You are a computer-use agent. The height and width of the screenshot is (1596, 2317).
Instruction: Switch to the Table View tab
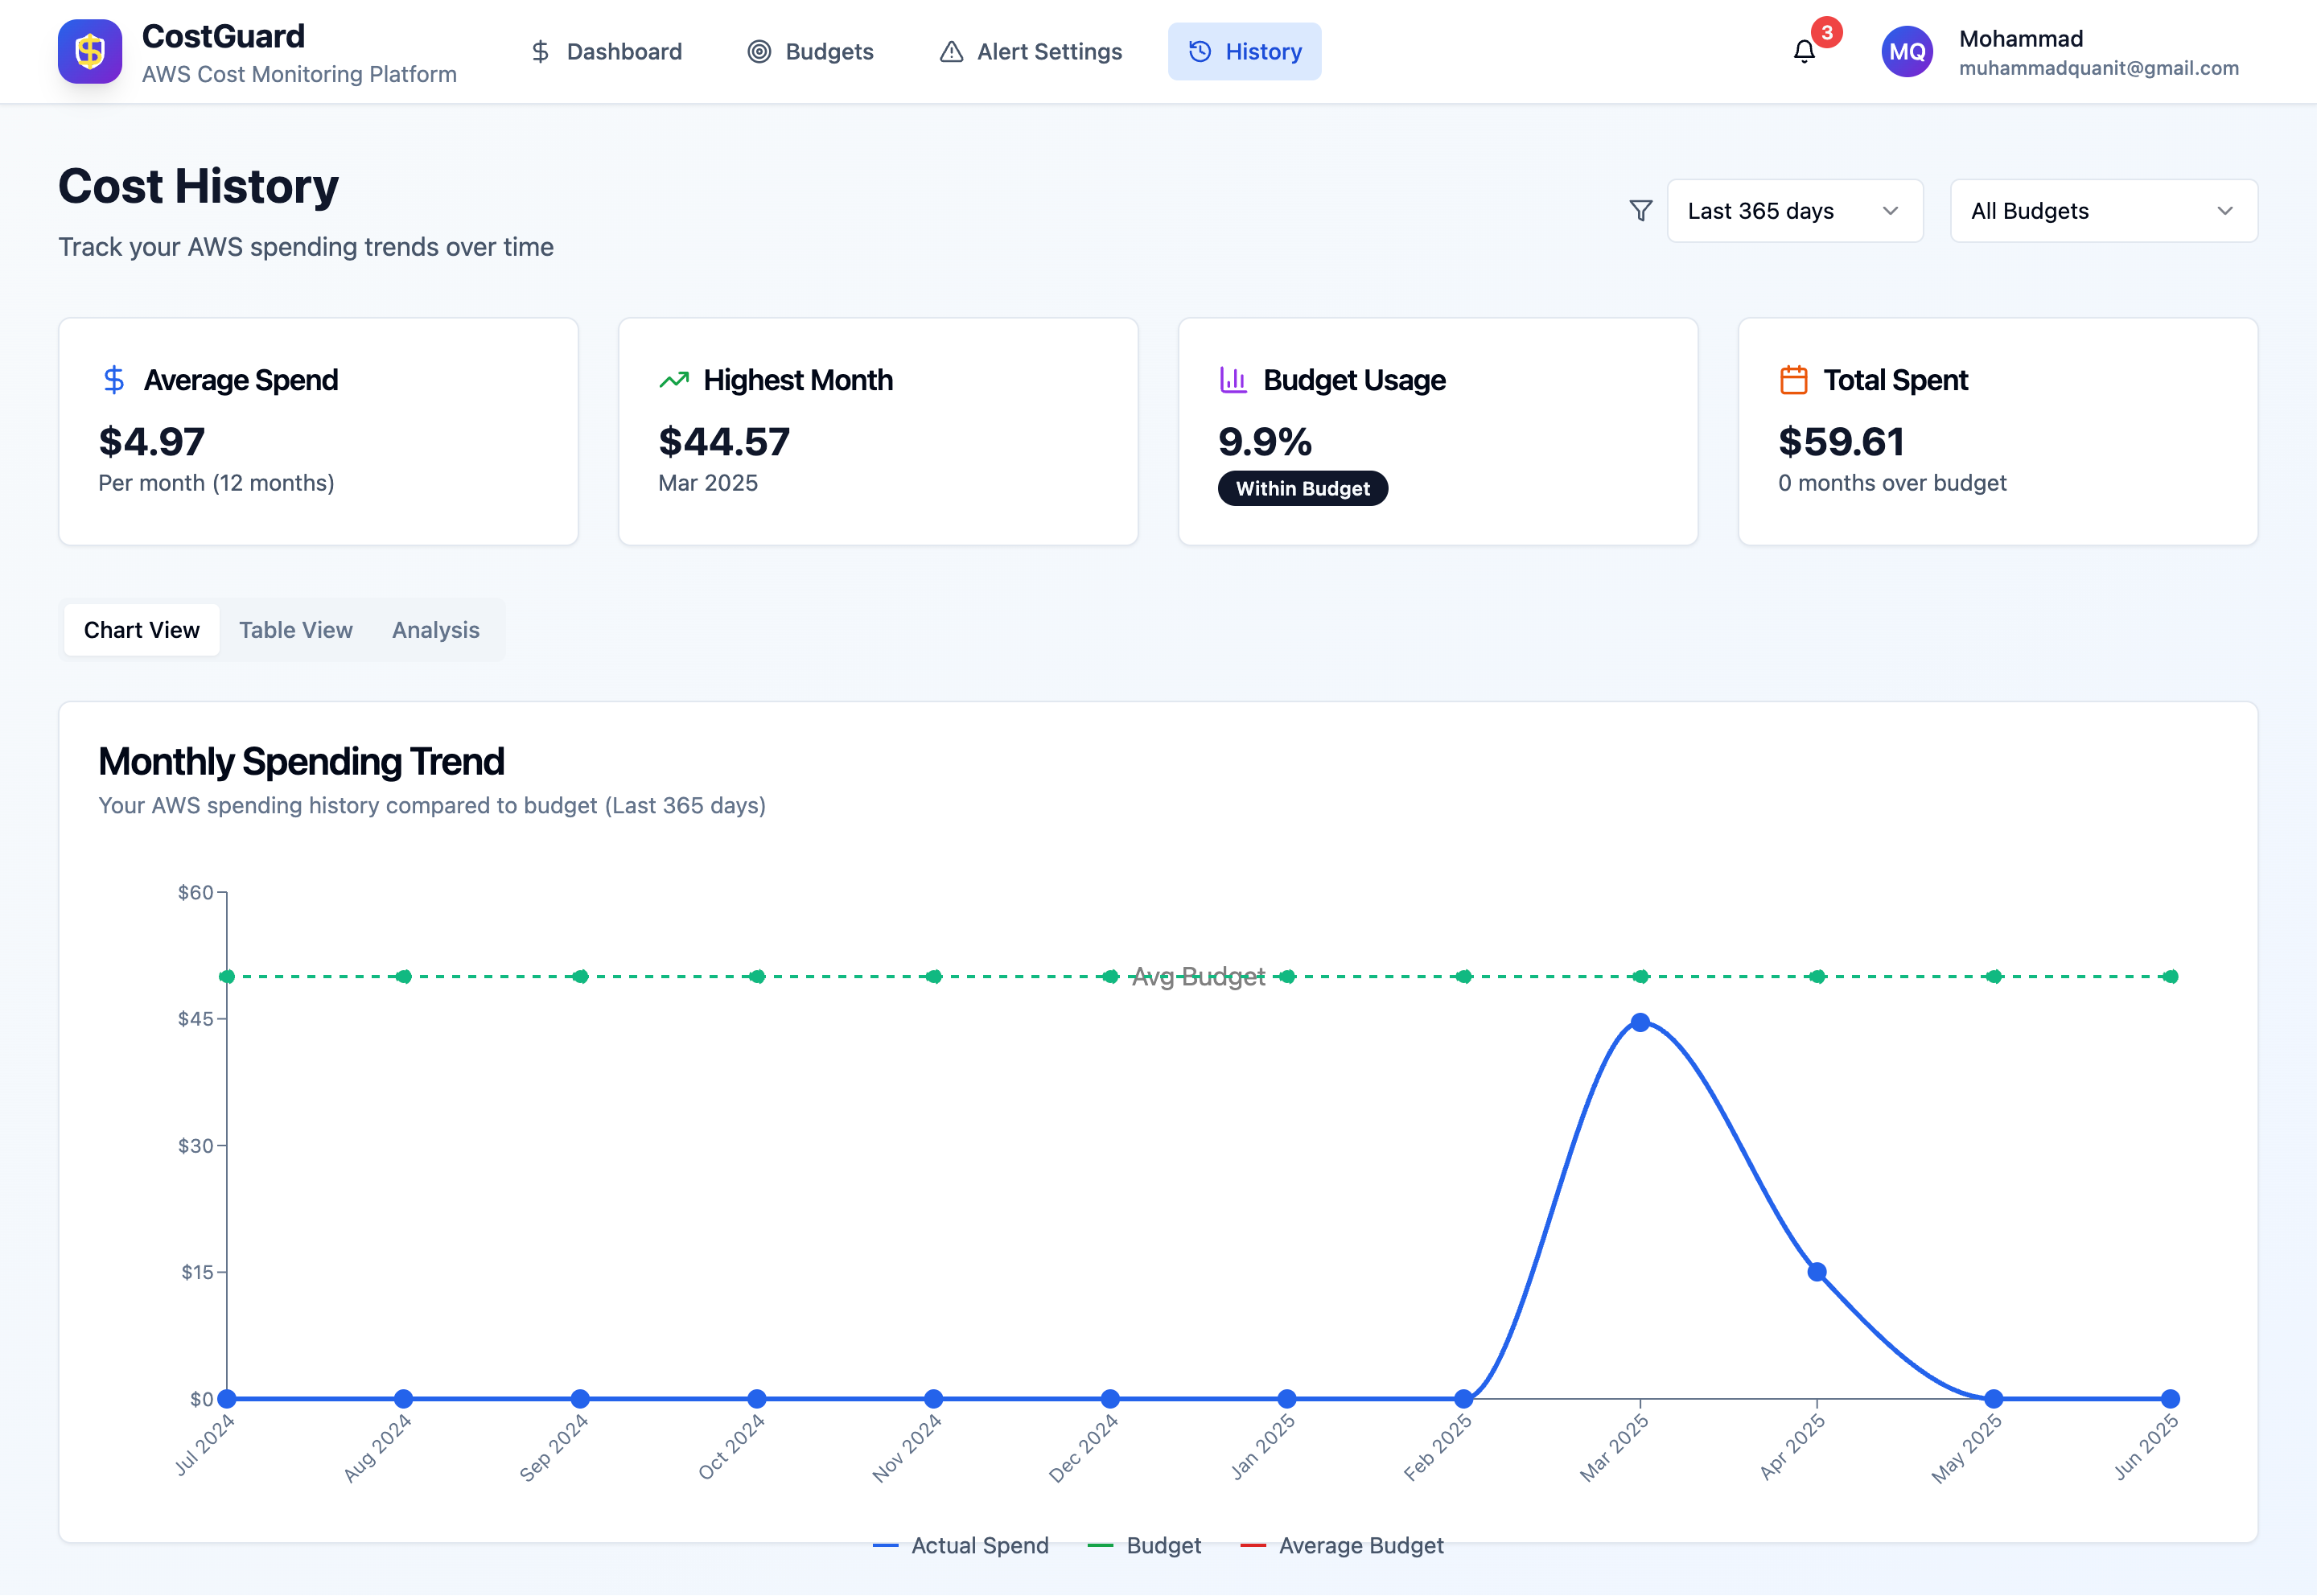click(295, 630)
